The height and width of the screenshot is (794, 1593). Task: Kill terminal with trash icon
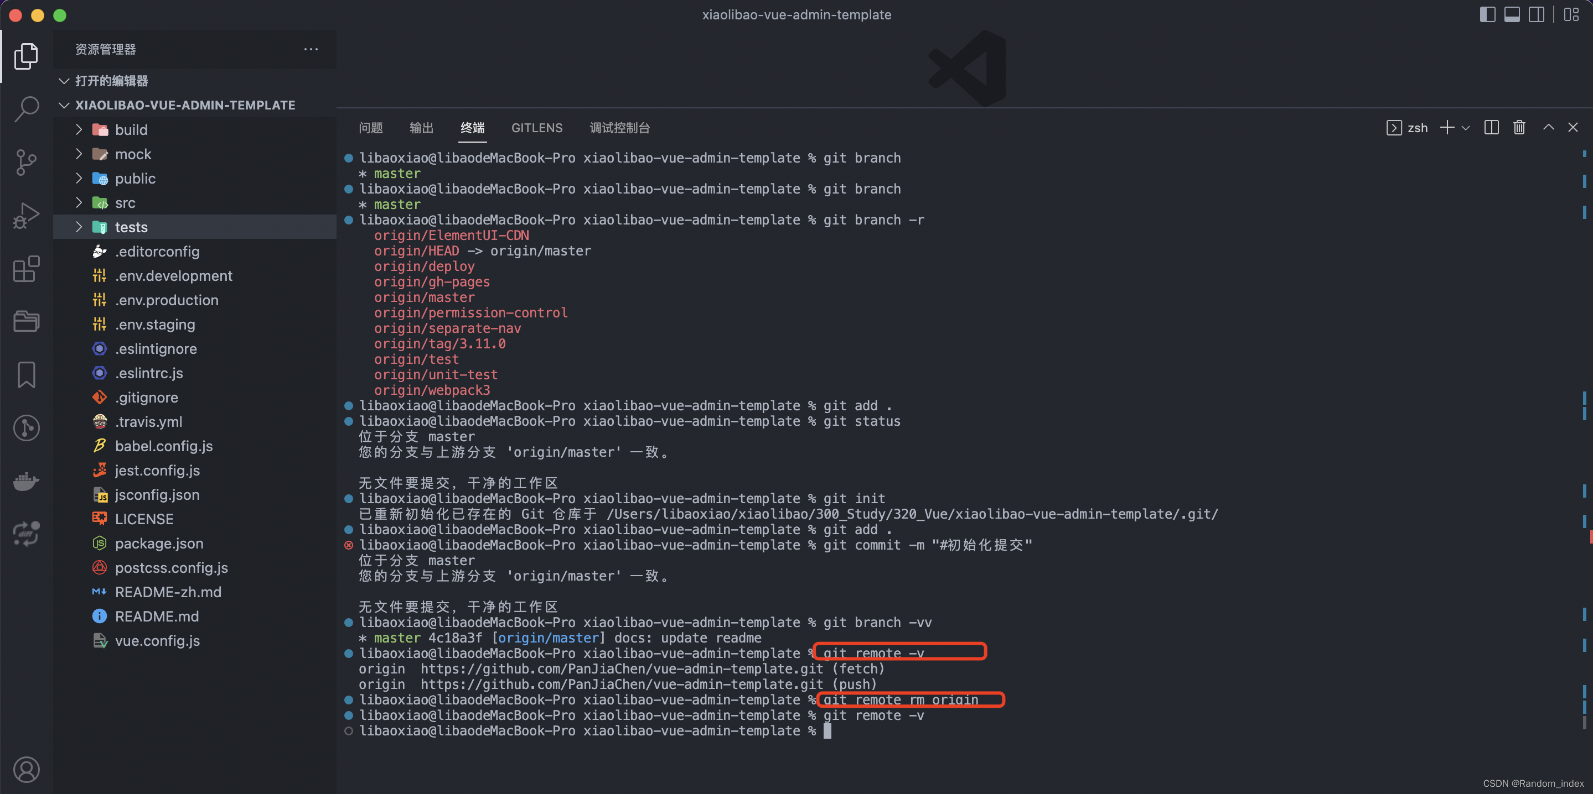coord(1519,128)
